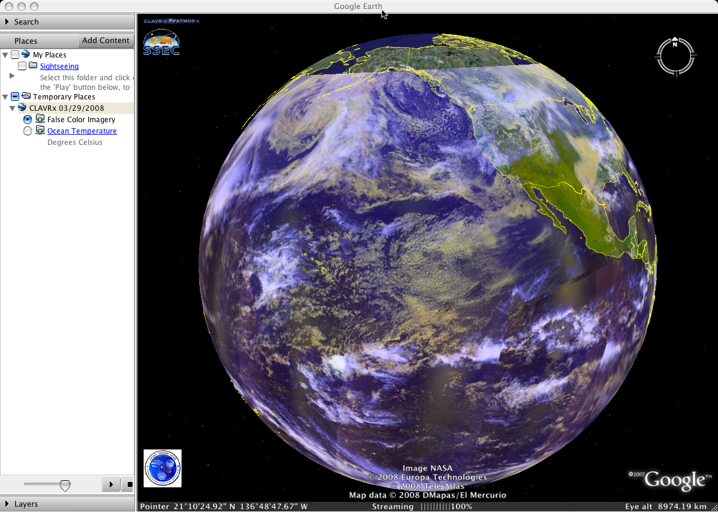Click the Ocean Temperature network folder icon
Viewport: 718px width, 512px height.
[40, 131]
